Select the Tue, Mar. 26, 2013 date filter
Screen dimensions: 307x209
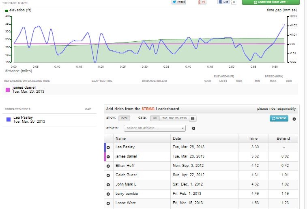click(x=174, y=118)
